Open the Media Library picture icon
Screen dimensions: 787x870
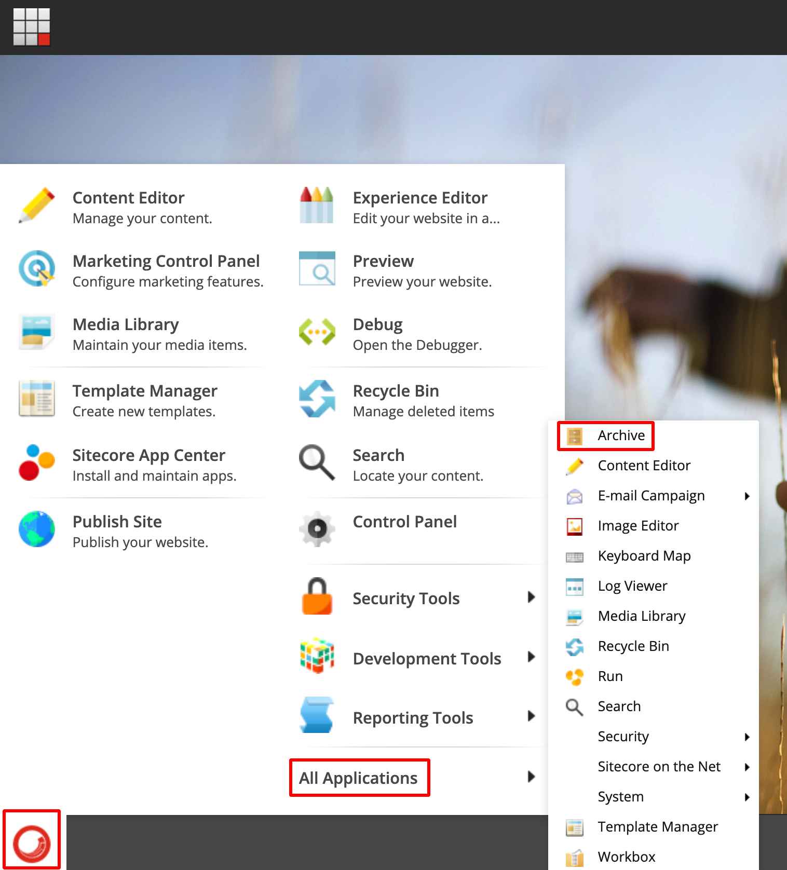click(37, 332)
